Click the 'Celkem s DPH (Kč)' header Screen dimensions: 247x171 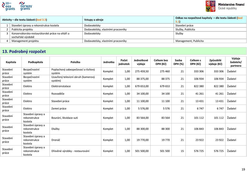(x=195, y=62)
